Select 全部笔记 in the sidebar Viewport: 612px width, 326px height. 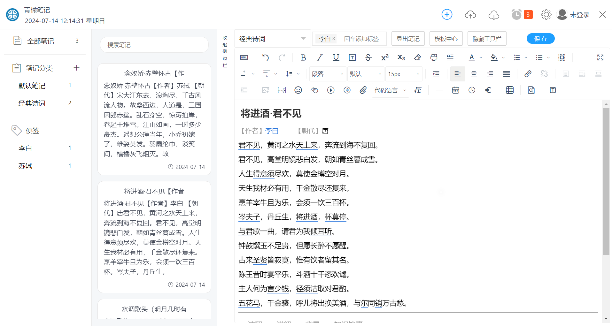41,41
